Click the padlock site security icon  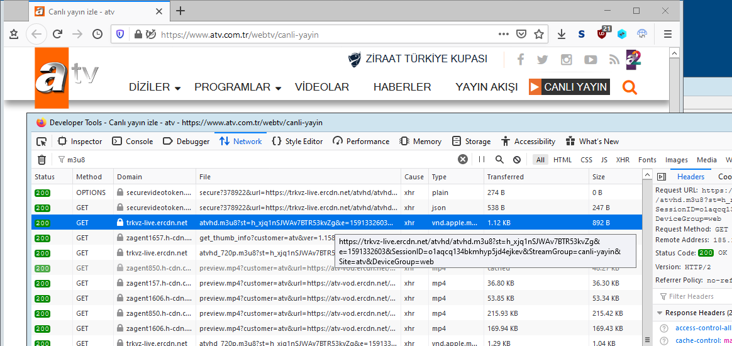coord(138,34)
